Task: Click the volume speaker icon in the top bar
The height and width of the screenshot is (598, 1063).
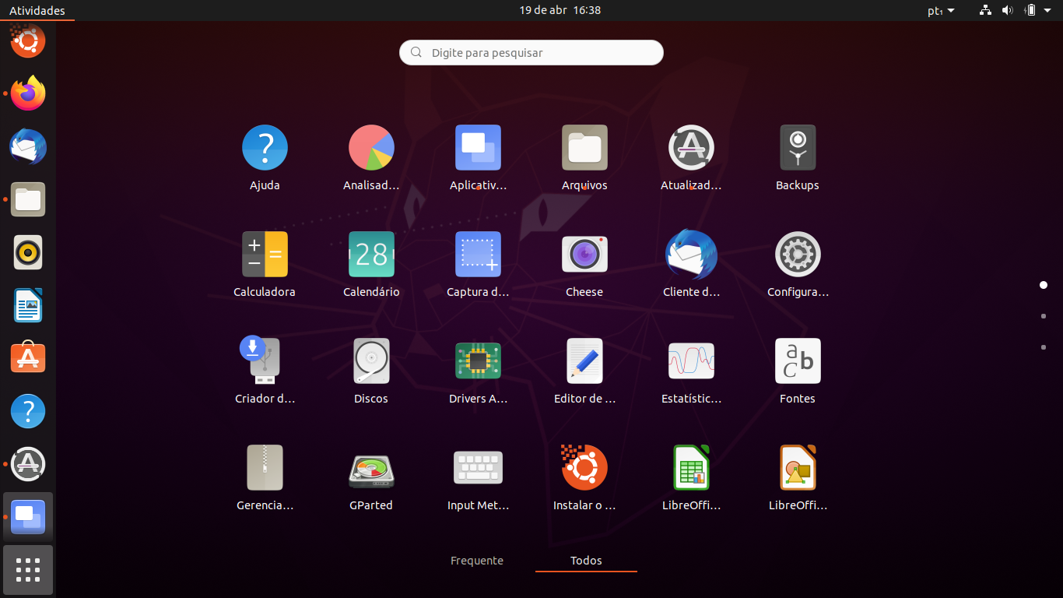Action: (x=1008, y=10)
